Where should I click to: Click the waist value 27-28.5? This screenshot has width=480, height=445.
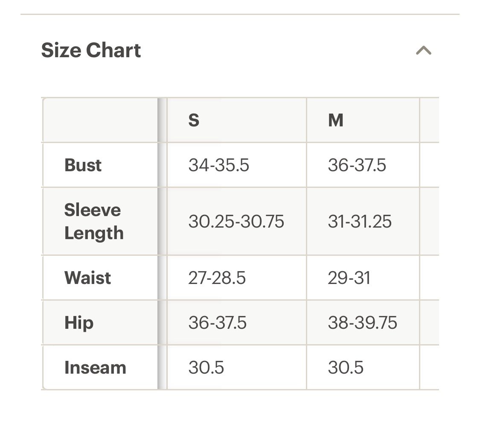pos(217,278)
